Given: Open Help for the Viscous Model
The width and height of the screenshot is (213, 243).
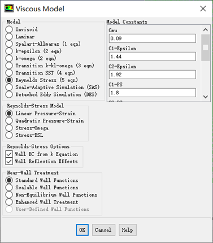Looking at the screenshot, I should tap(128, 230).
